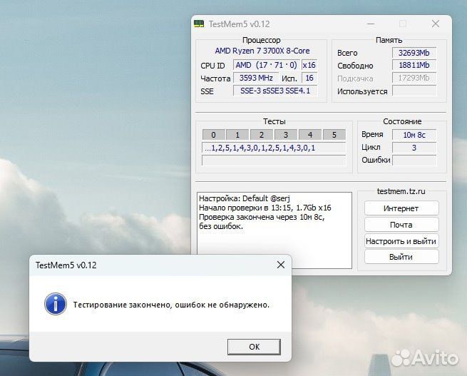Image resolution: width=467 pixels, height=376 pixels.
Task: Select test box number 1
Action: (237, 135)
